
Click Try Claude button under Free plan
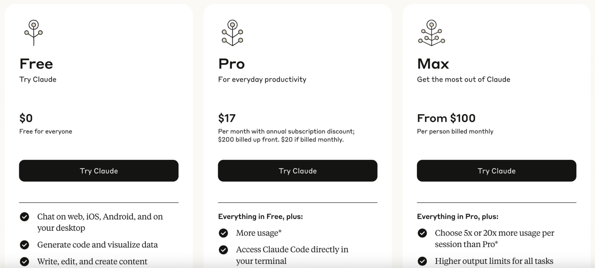coord(99,171)
